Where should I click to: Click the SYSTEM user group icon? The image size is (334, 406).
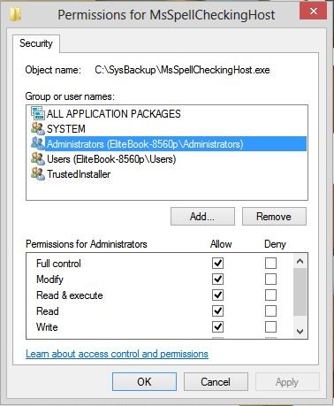[x=38, y=128]
